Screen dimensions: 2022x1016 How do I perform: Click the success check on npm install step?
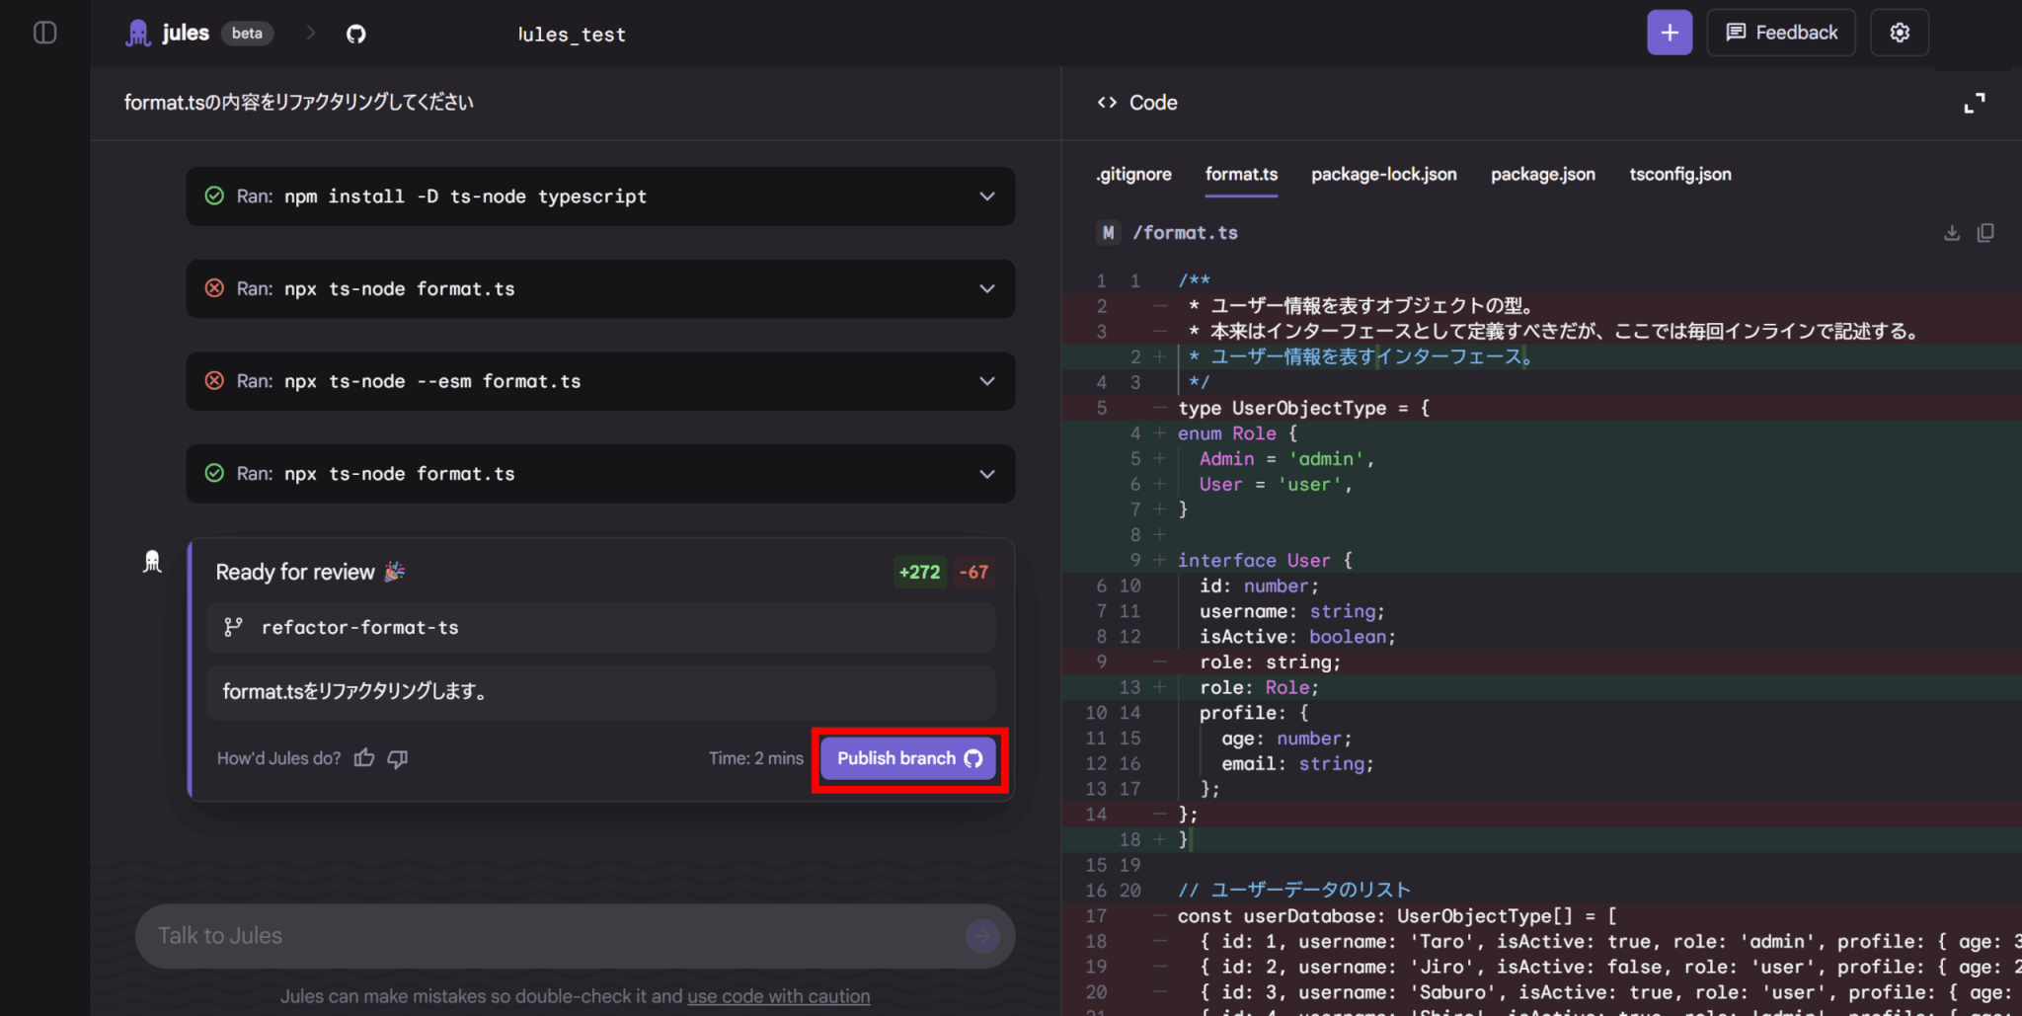click(x=214, y=196)
